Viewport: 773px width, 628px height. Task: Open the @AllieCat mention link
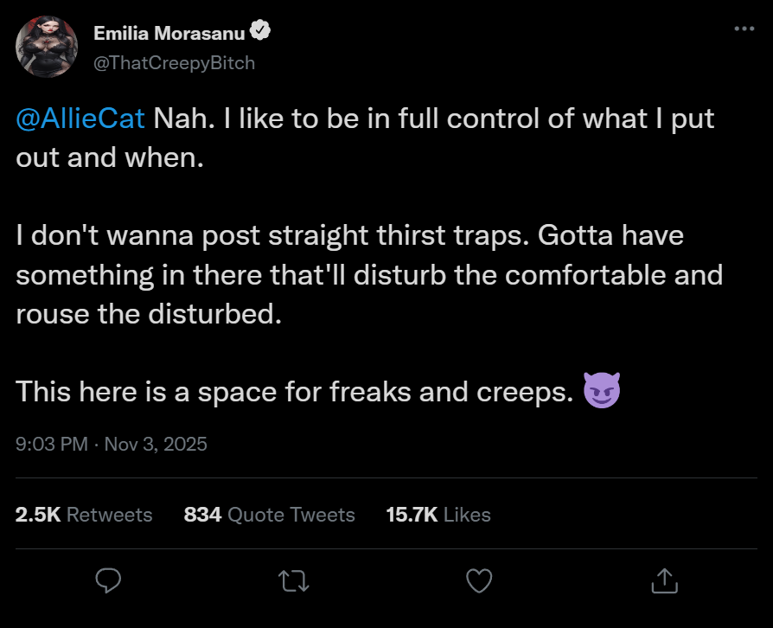click(x=80, y=118)
